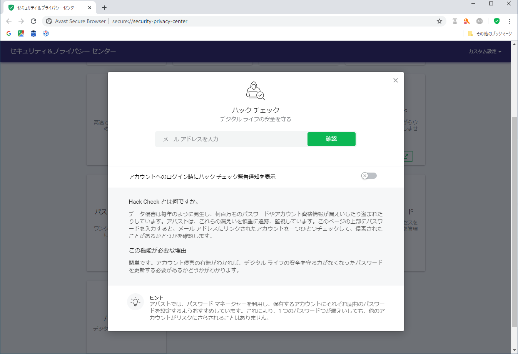The image size is (518, 354).
Task: Open the VPN secure connection icon
Action: [455, 21]
